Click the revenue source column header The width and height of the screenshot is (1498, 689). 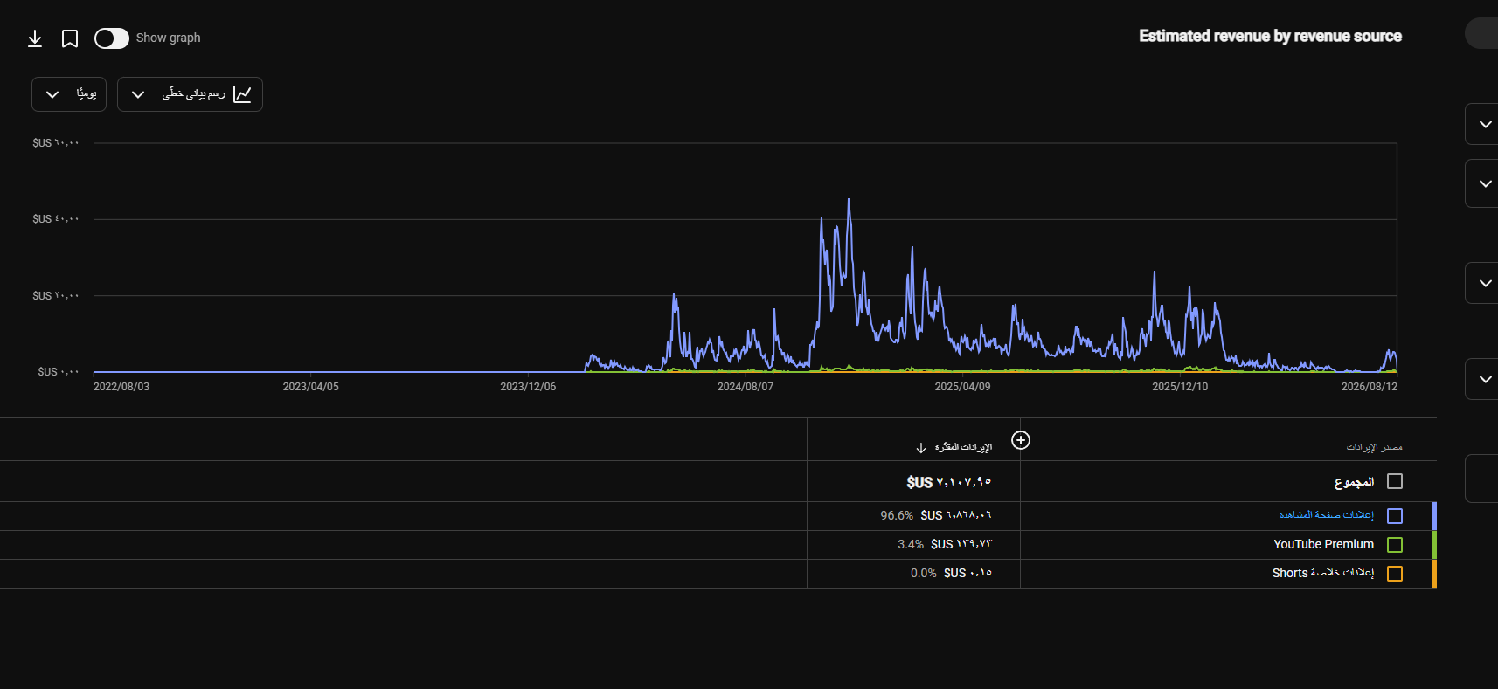click(x=1374, y=447)
